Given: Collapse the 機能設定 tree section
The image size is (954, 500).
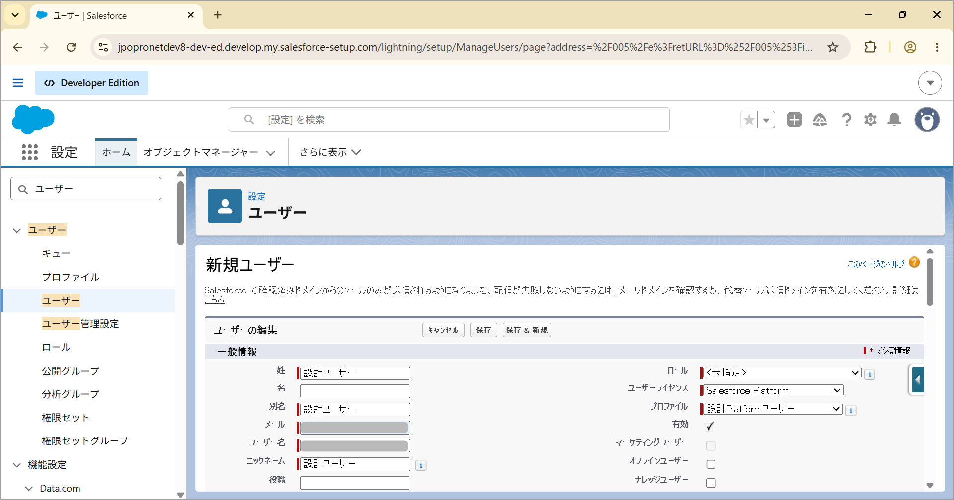Looking at the screenshot, I should click(x=17, y=465).
